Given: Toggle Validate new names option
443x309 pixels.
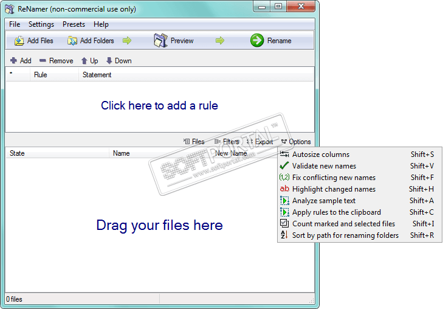Looking at the screenshot, I should click(360, 166).
